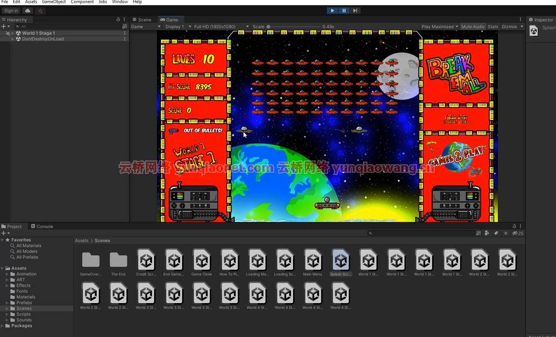Click the Hierarchy search field
The image size is (556, 337).
coord(67,26)
